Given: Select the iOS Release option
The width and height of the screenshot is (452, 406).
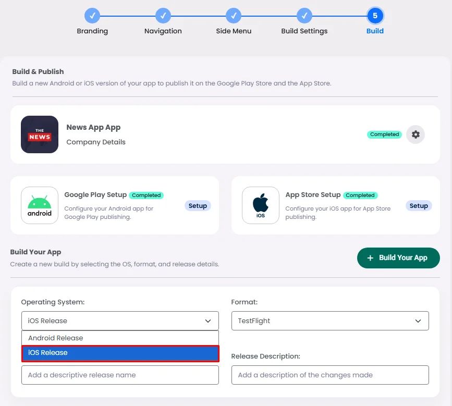Looking at the screenshot, I should 120,353.
